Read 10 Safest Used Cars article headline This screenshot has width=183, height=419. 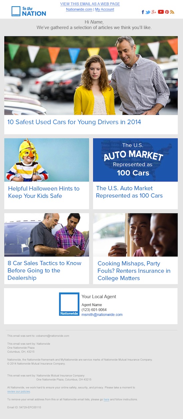[x=74, y=122]
